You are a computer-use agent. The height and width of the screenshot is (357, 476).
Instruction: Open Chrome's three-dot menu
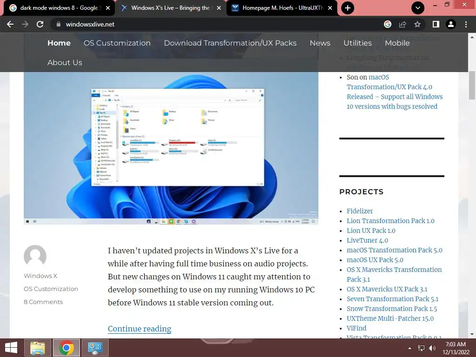(466, 24)
